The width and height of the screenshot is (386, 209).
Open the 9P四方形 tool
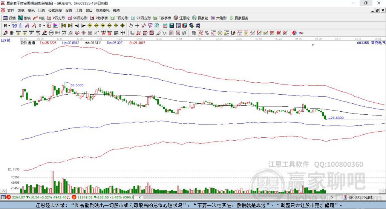(x=77, y=18)
